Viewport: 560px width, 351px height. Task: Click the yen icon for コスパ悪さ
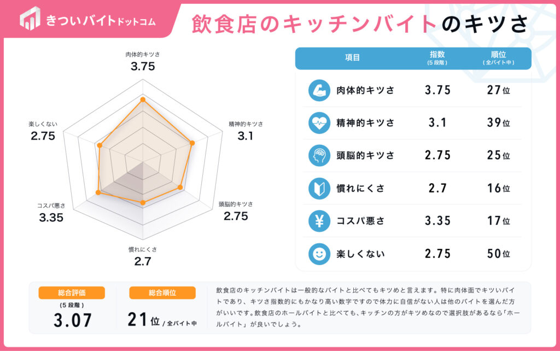(319, 221)
